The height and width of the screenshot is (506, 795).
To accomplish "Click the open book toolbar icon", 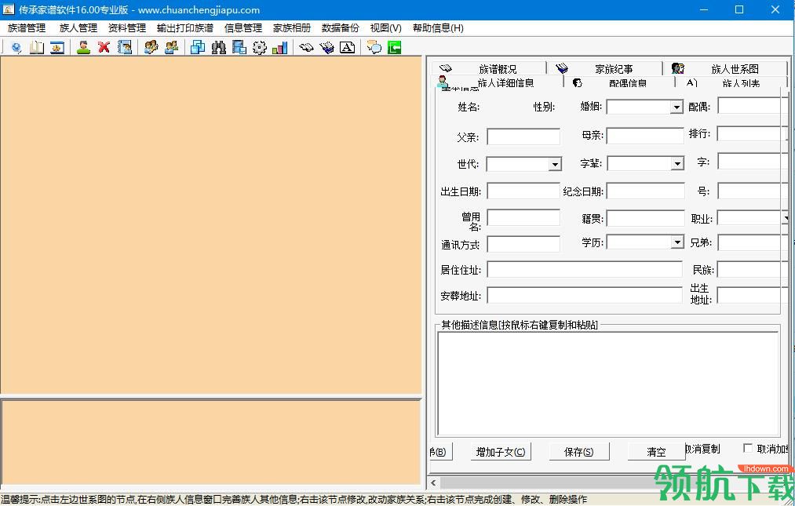I will [x=37, y=48].
